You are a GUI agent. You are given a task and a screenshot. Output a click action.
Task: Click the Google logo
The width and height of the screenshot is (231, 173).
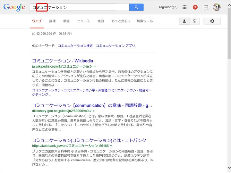pos(14,7)
